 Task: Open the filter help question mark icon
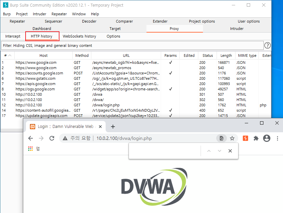point(267,45)
